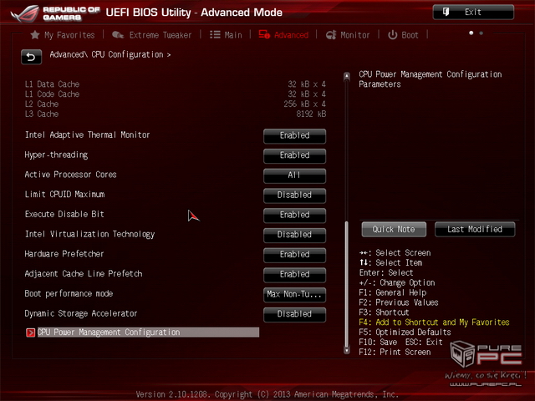Click the Boot power icon
The image size is (535, 401).
tap(393, 35)
